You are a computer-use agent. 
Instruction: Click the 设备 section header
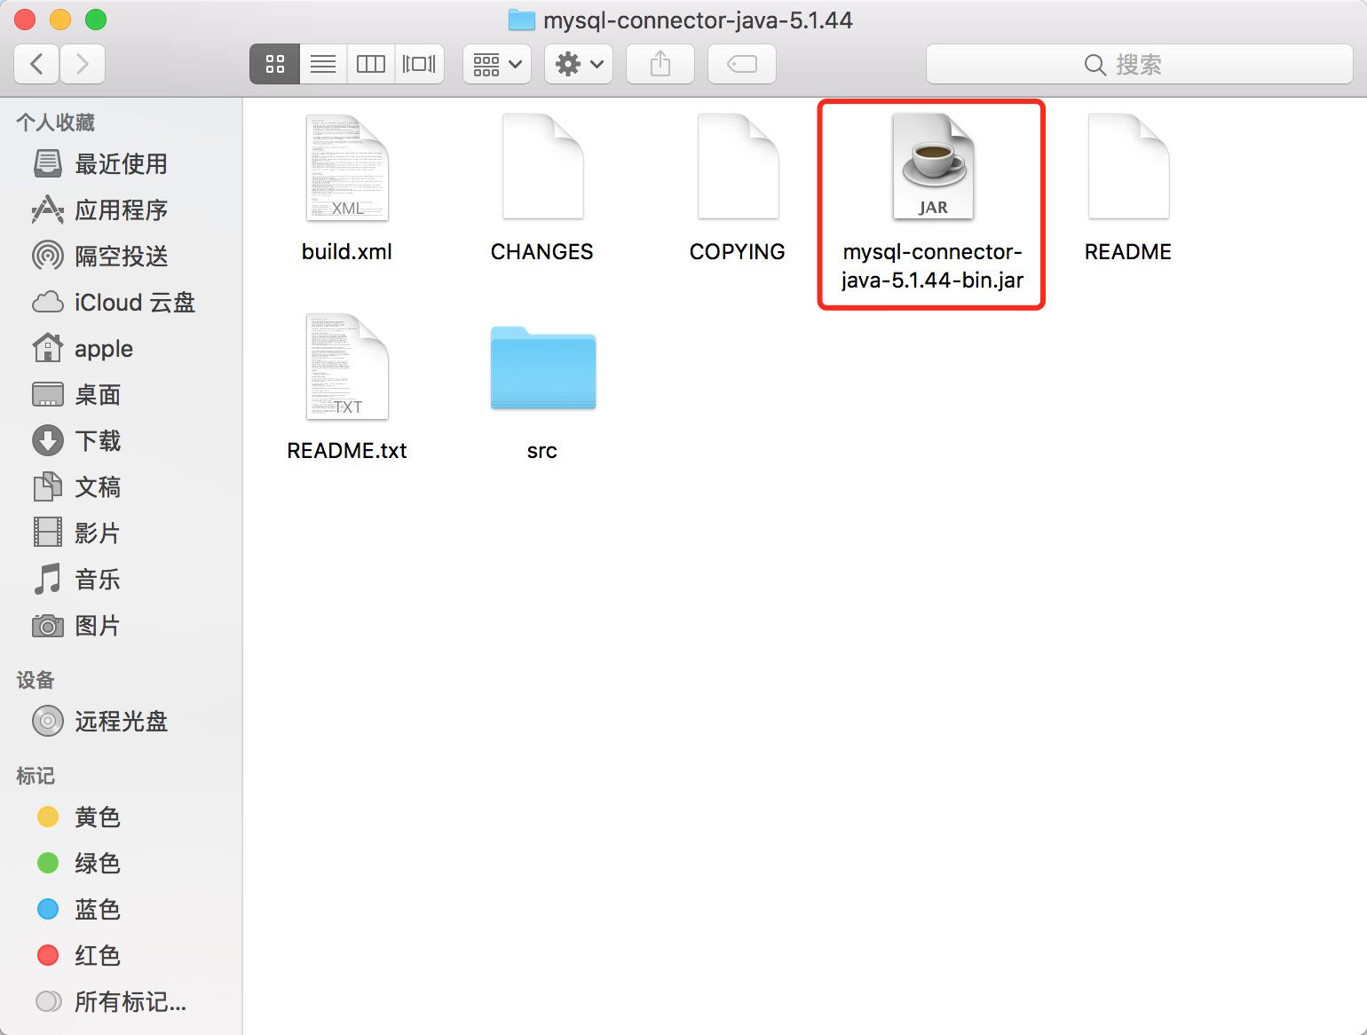[36, 680]
